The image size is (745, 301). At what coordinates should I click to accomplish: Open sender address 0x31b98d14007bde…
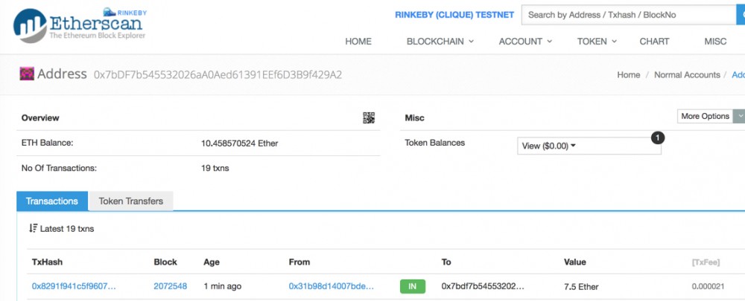point(332,286)
